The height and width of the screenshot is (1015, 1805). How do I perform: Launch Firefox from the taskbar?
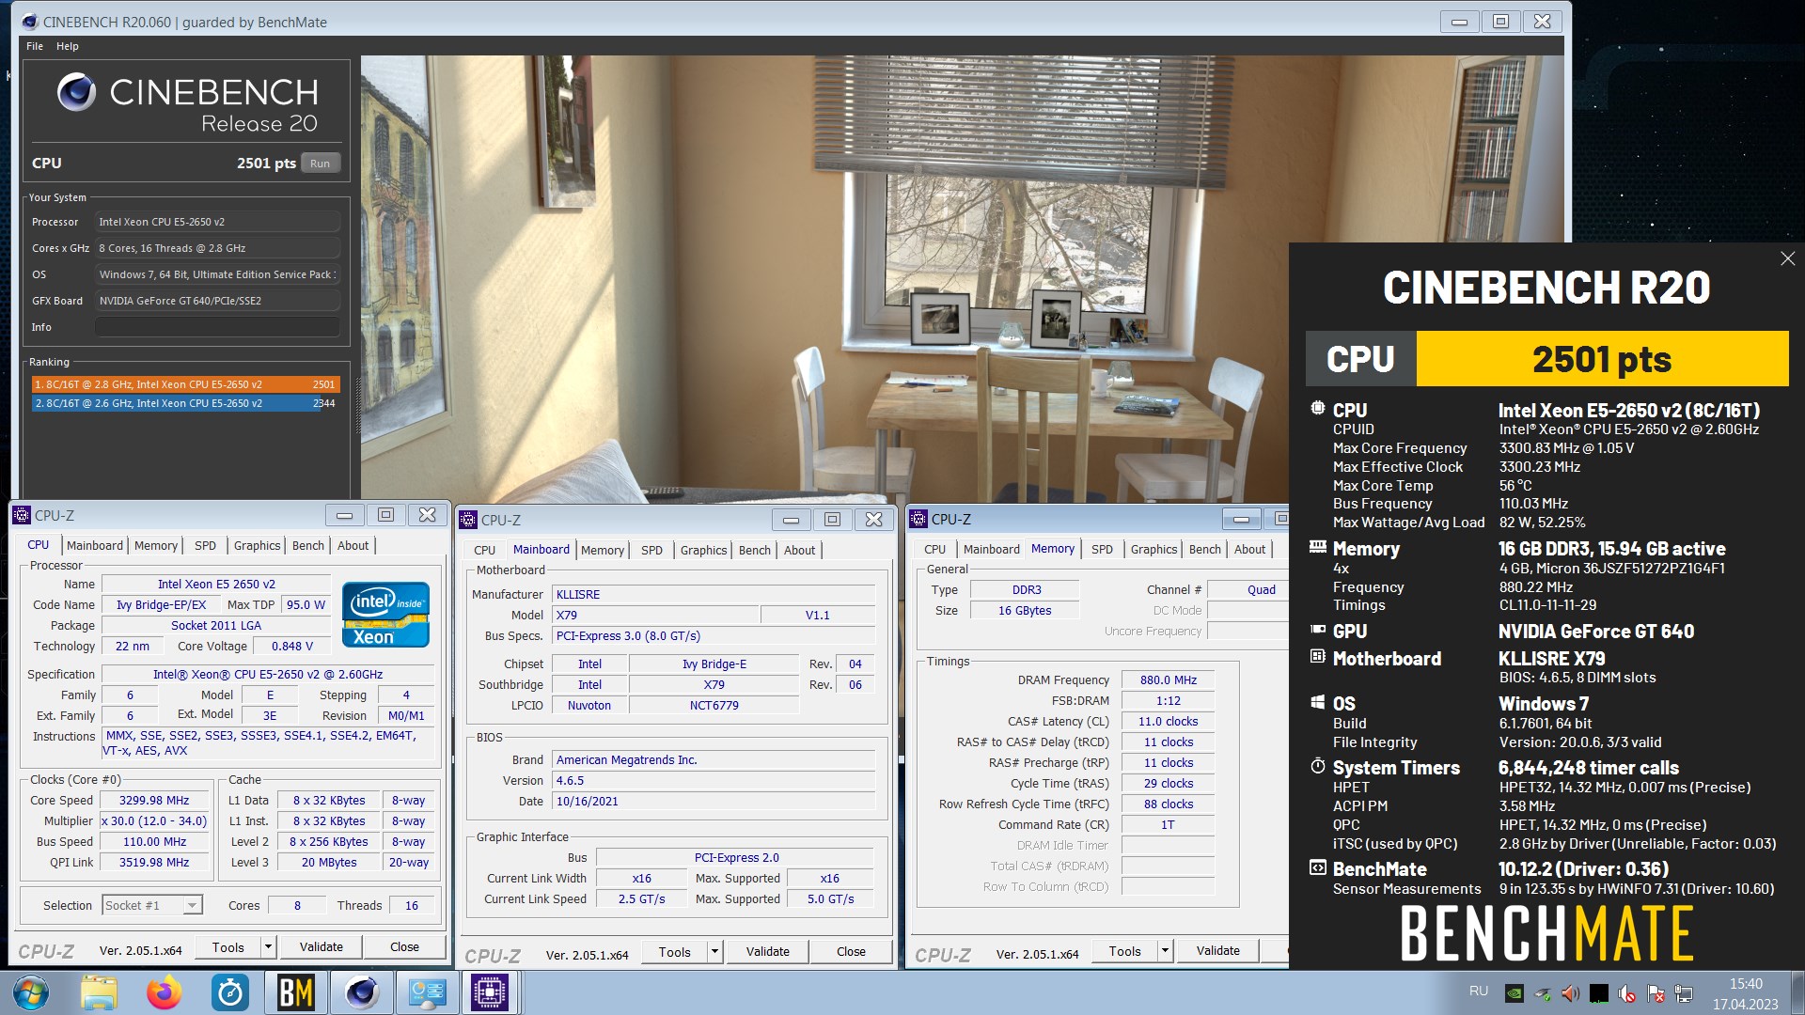click(165, 992)
